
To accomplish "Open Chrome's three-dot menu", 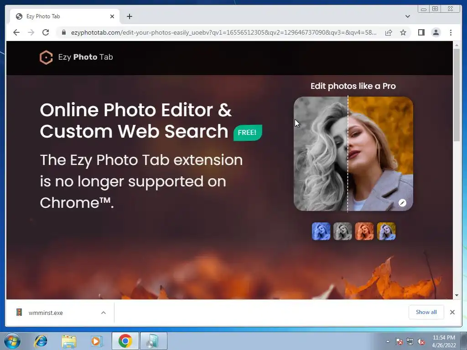I will click(x=451, y=32).
